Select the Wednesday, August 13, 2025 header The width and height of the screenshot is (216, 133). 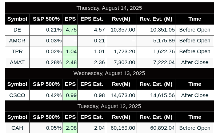point(109,73)
